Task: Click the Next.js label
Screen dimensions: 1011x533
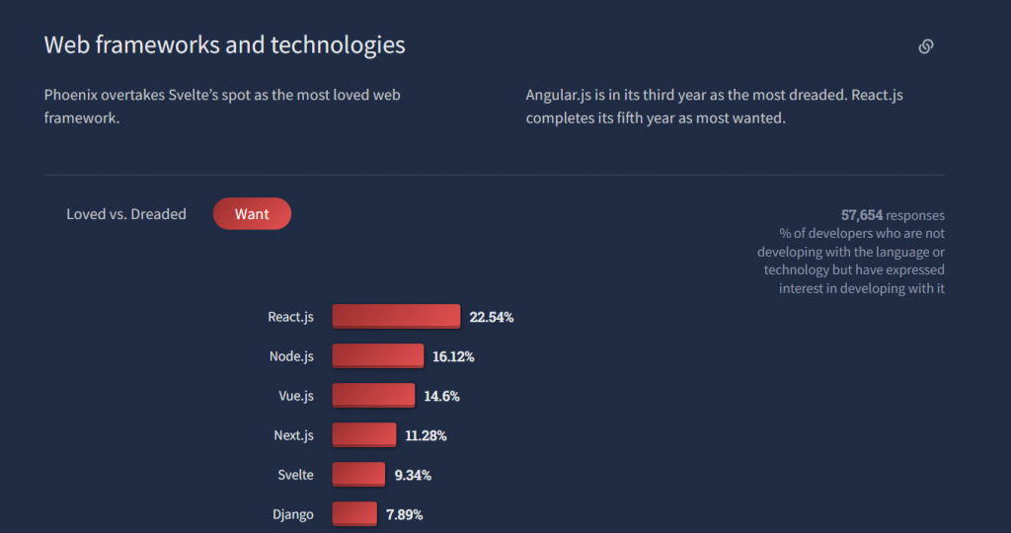Action: point(293,435)
